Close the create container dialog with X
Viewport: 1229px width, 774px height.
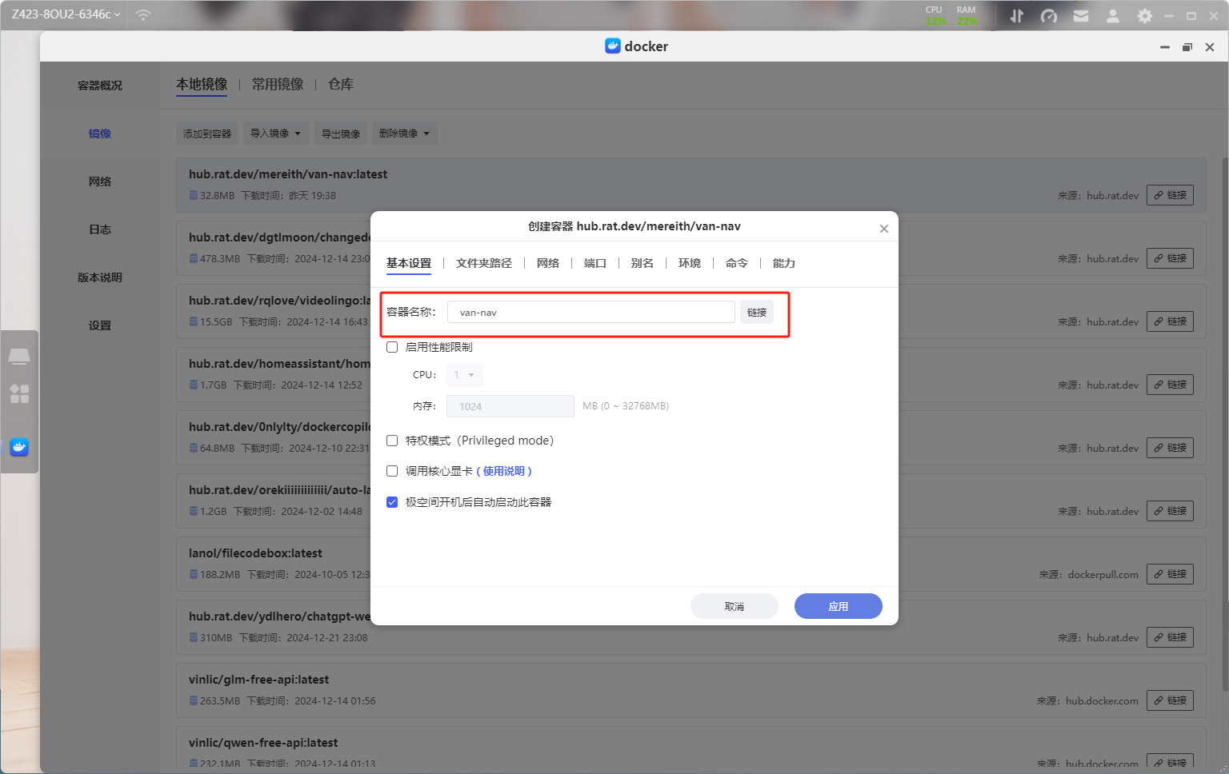[884, 229]
